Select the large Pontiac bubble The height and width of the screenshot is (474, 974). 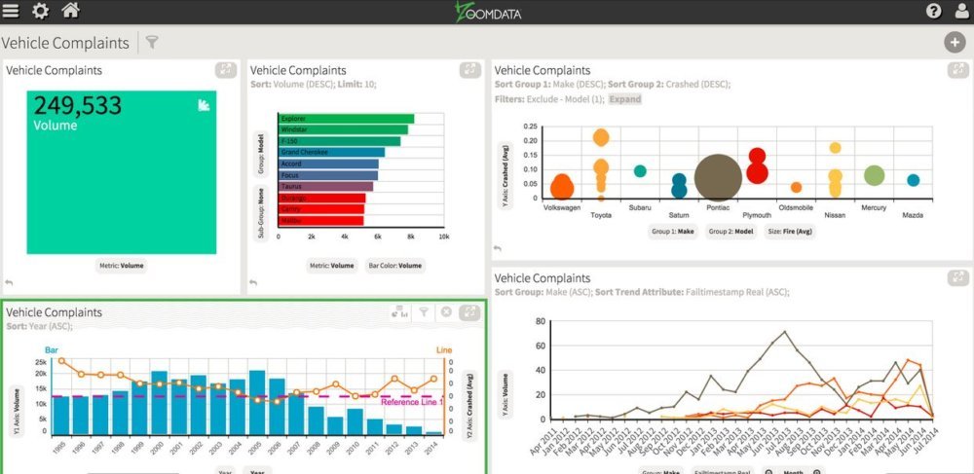(719, 177)
